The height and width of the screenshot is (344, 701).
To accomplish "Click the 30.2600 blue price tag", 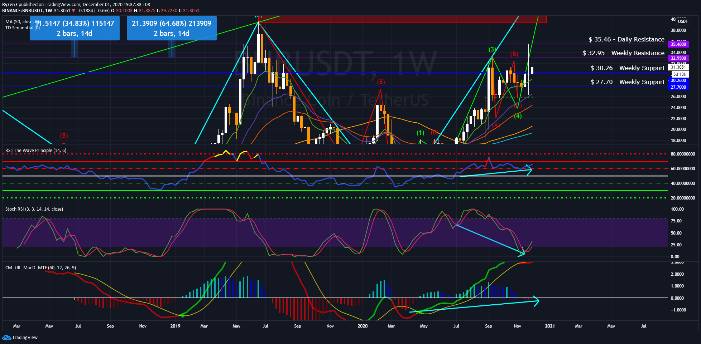I will 678,80.
